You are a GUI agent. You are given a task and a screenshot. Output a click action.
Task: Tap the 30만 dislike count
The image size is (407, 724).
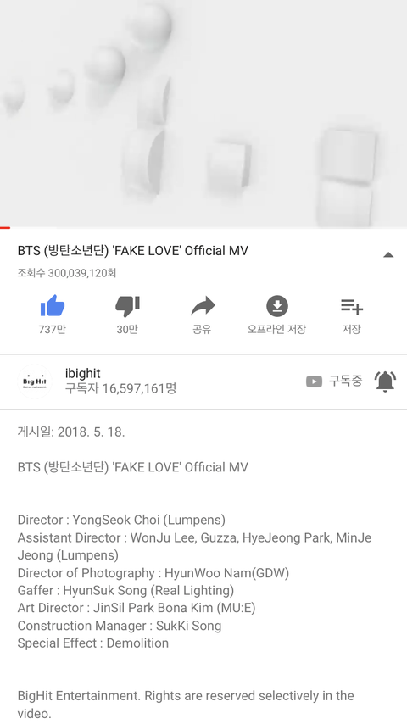127,329
